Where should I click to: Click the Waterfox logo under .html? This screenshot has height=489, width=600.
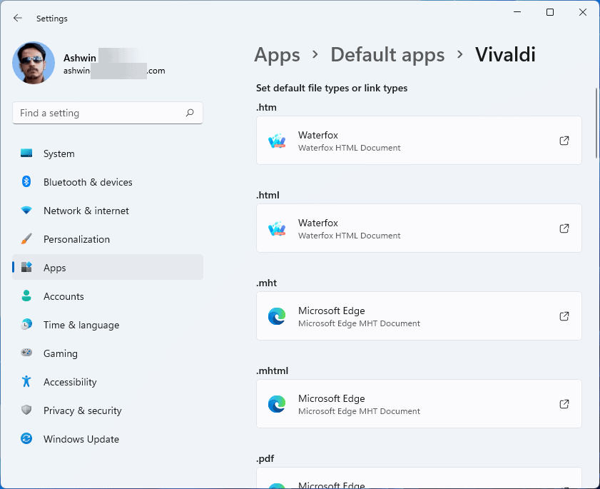[277, 228]
